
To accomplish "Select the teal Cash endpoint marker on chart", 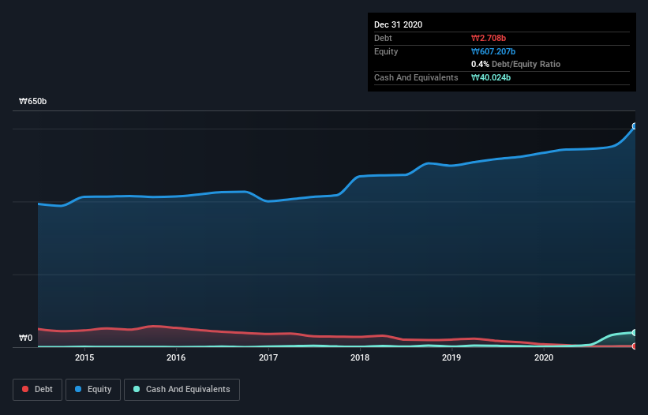I will (635, 332).
